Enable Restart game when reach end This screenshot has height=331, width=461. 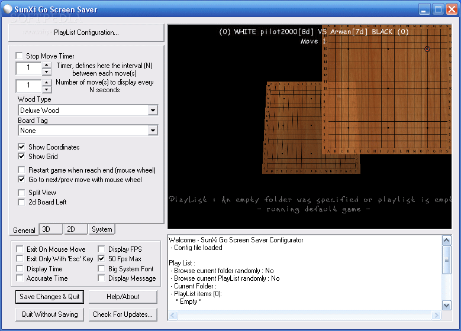click(21, 170)
